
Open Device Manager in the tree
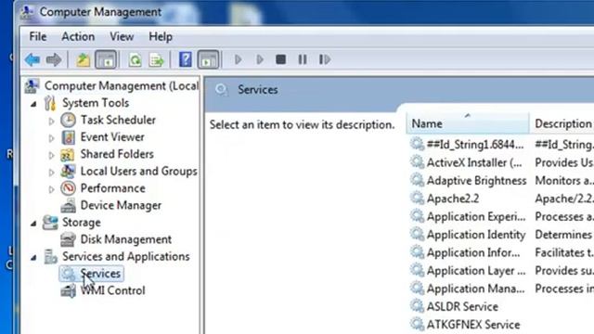point(121,205)
